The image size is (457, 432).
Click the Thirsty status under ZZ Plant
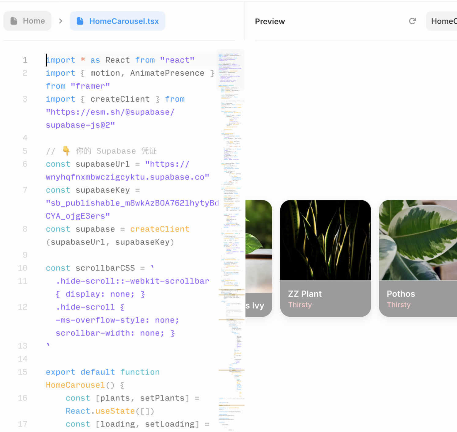(300, 305)
